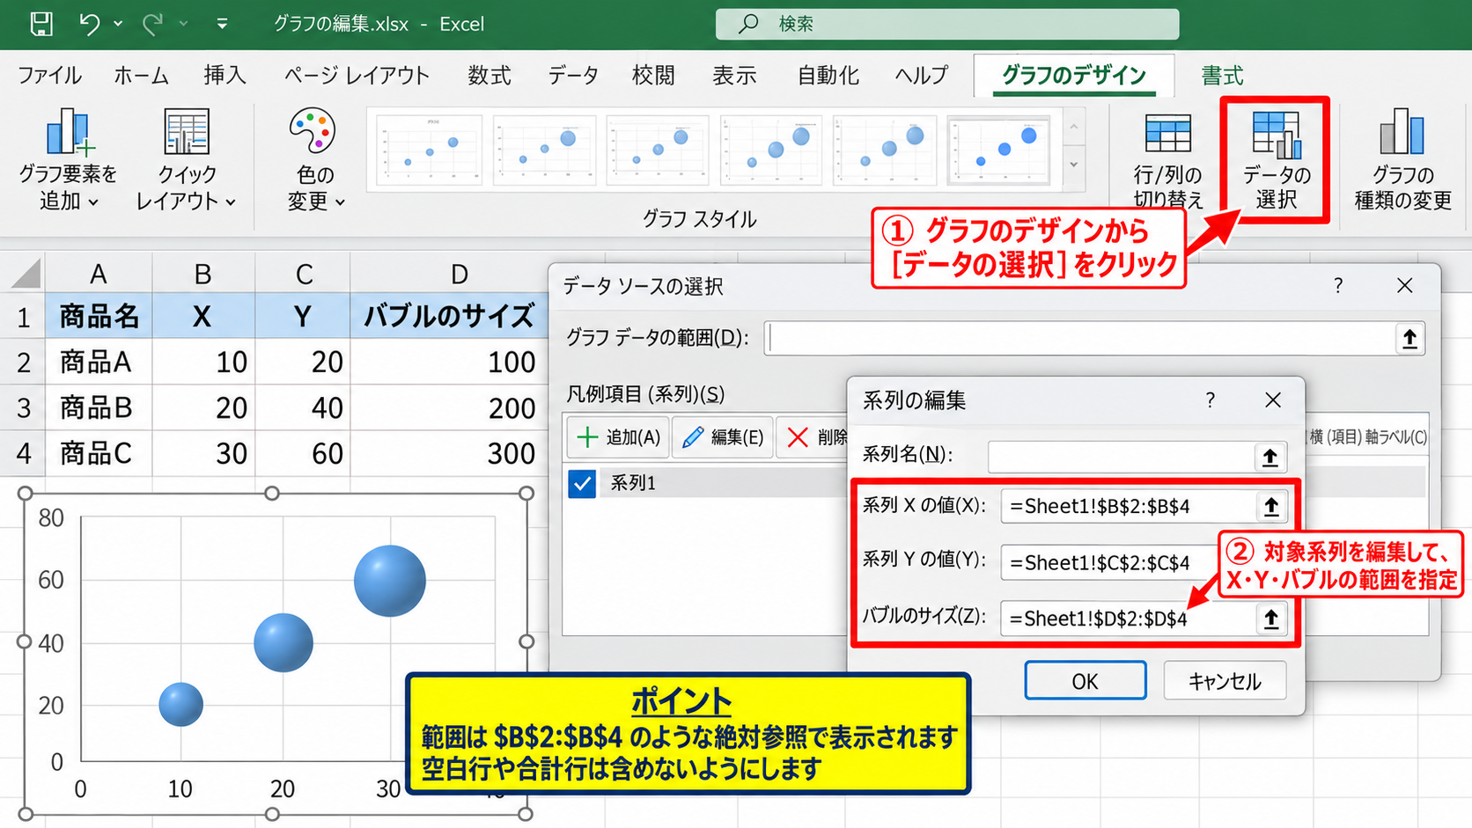Switch to the 書式 tab

(x=1223, y=76)
